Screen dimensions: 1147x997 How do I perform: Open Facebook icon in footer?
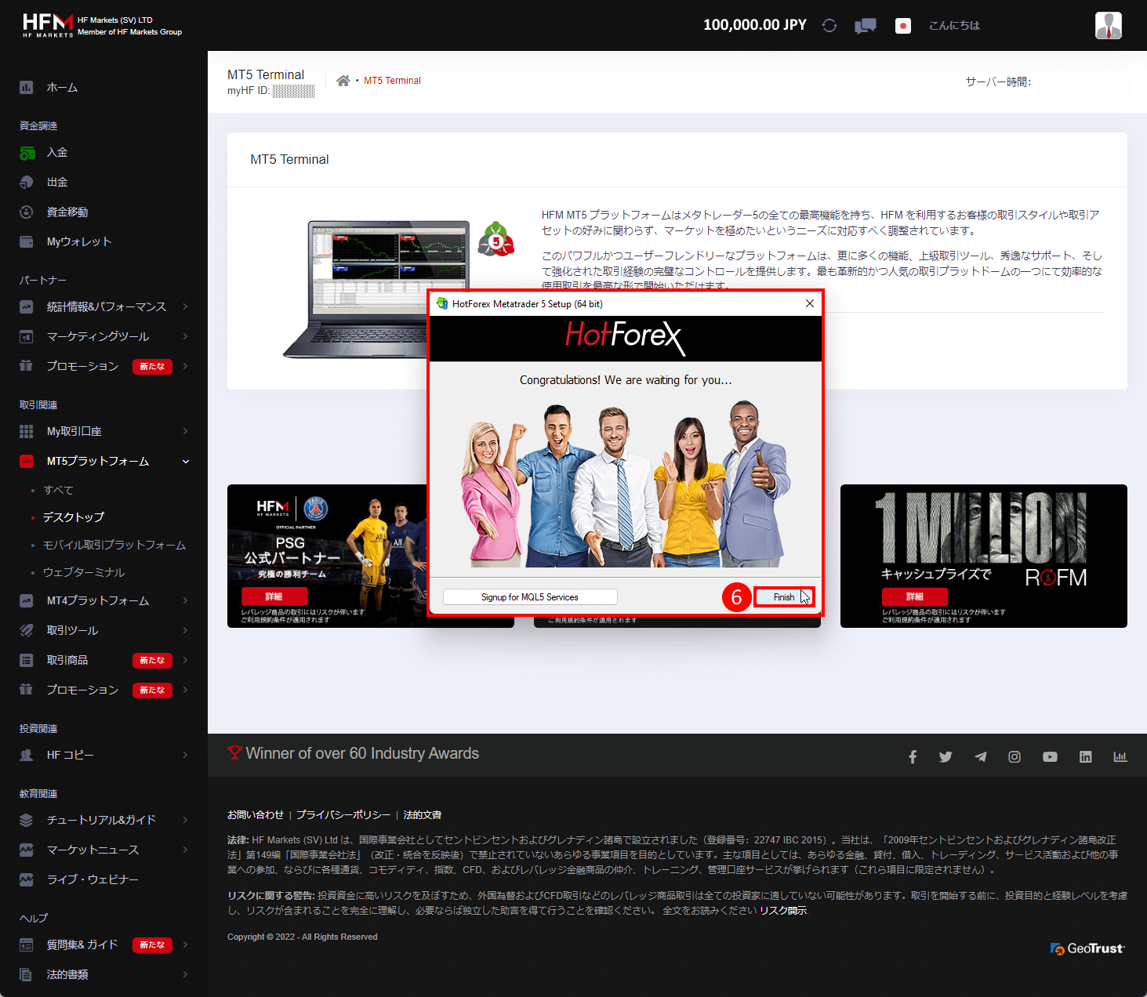(x=912, y=756)
